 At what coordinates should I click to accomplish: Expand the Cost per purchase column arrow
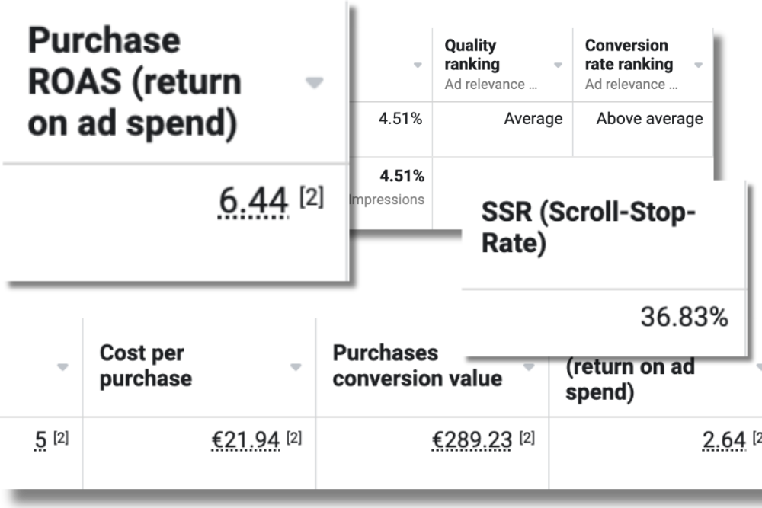point(296,366)
